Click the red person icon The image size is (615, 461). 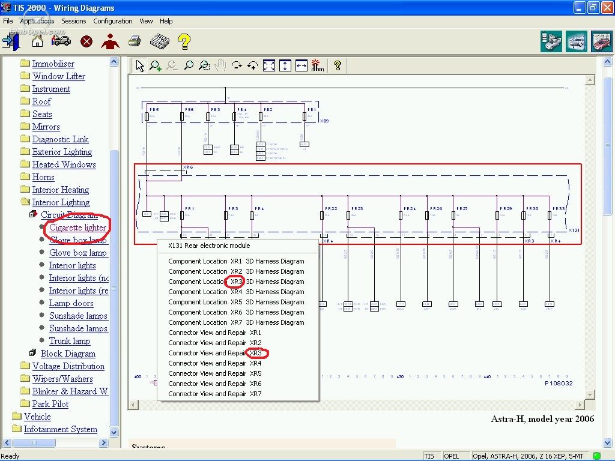coord(111,41)
